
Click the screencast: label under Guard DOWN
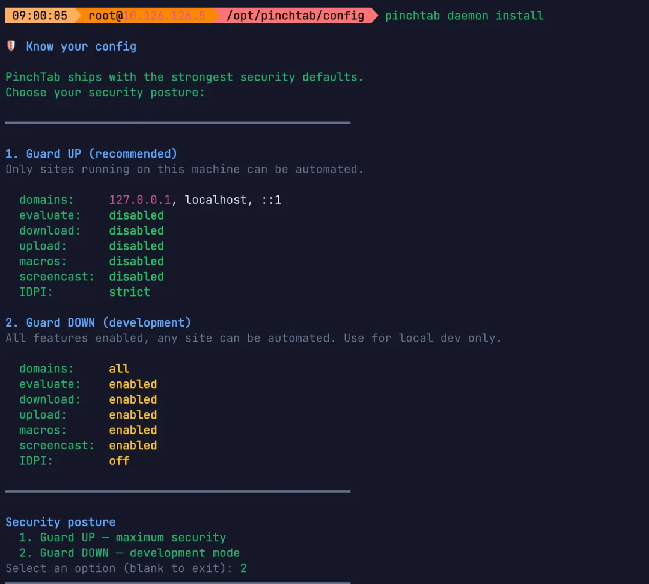(56, 445)
